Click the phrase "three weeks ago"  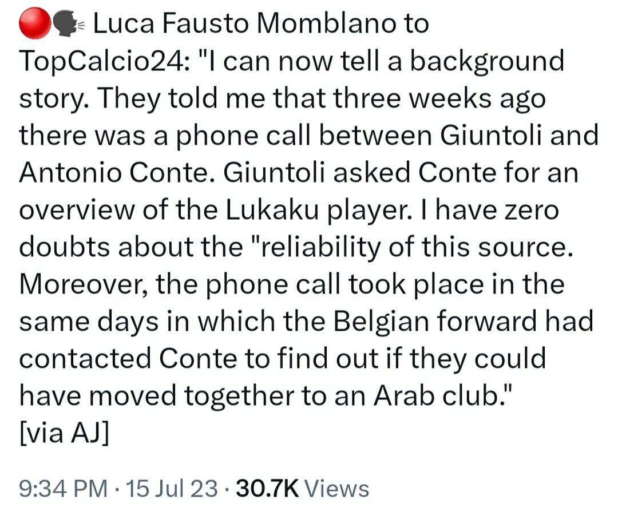[451, 99]
